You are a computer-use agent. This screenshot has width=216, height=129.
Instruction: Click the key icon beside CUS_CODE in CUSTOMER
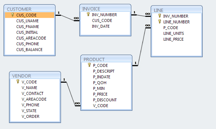(13, 15)
